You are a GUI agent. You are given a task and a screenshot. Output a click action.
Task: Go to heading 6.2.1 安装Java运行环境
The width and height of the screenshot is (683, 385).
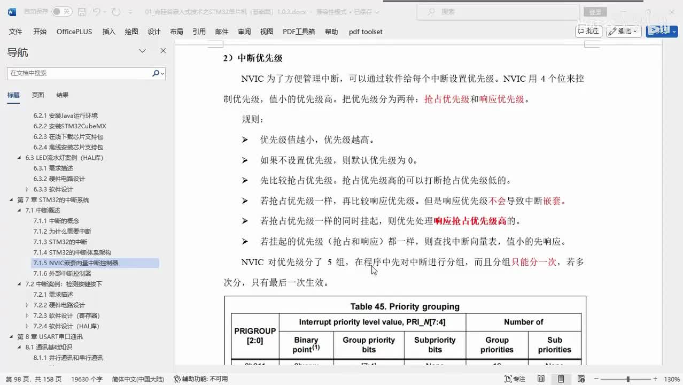66,115
